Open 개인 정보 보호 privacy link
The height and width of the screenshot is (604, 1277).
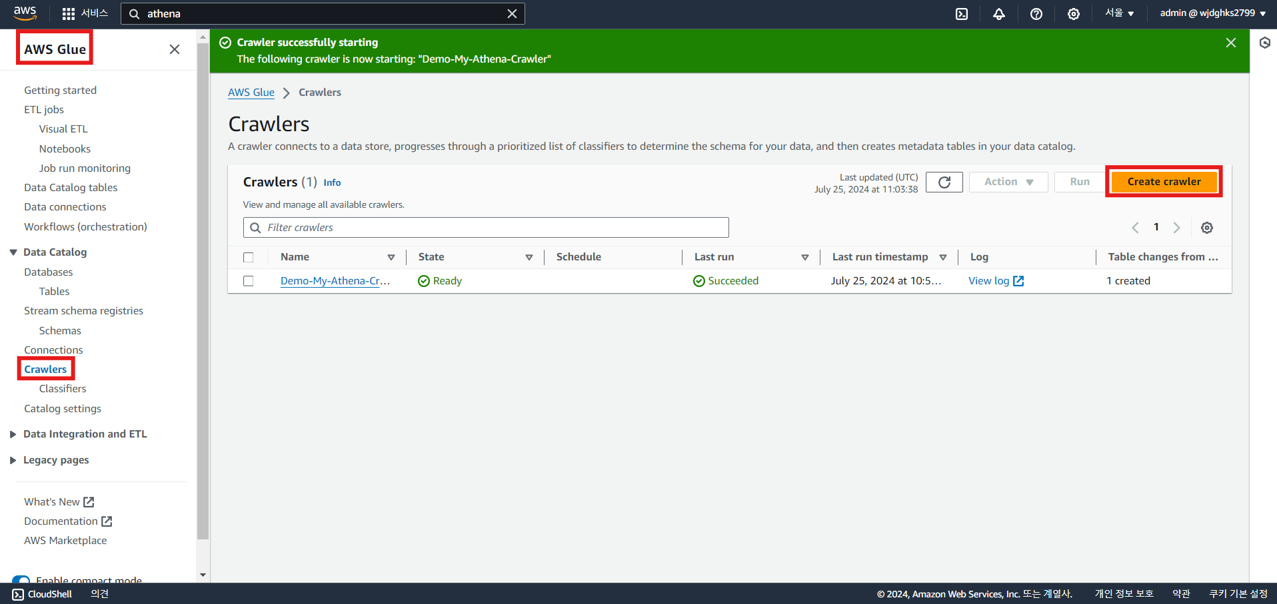pos(1124,594)
